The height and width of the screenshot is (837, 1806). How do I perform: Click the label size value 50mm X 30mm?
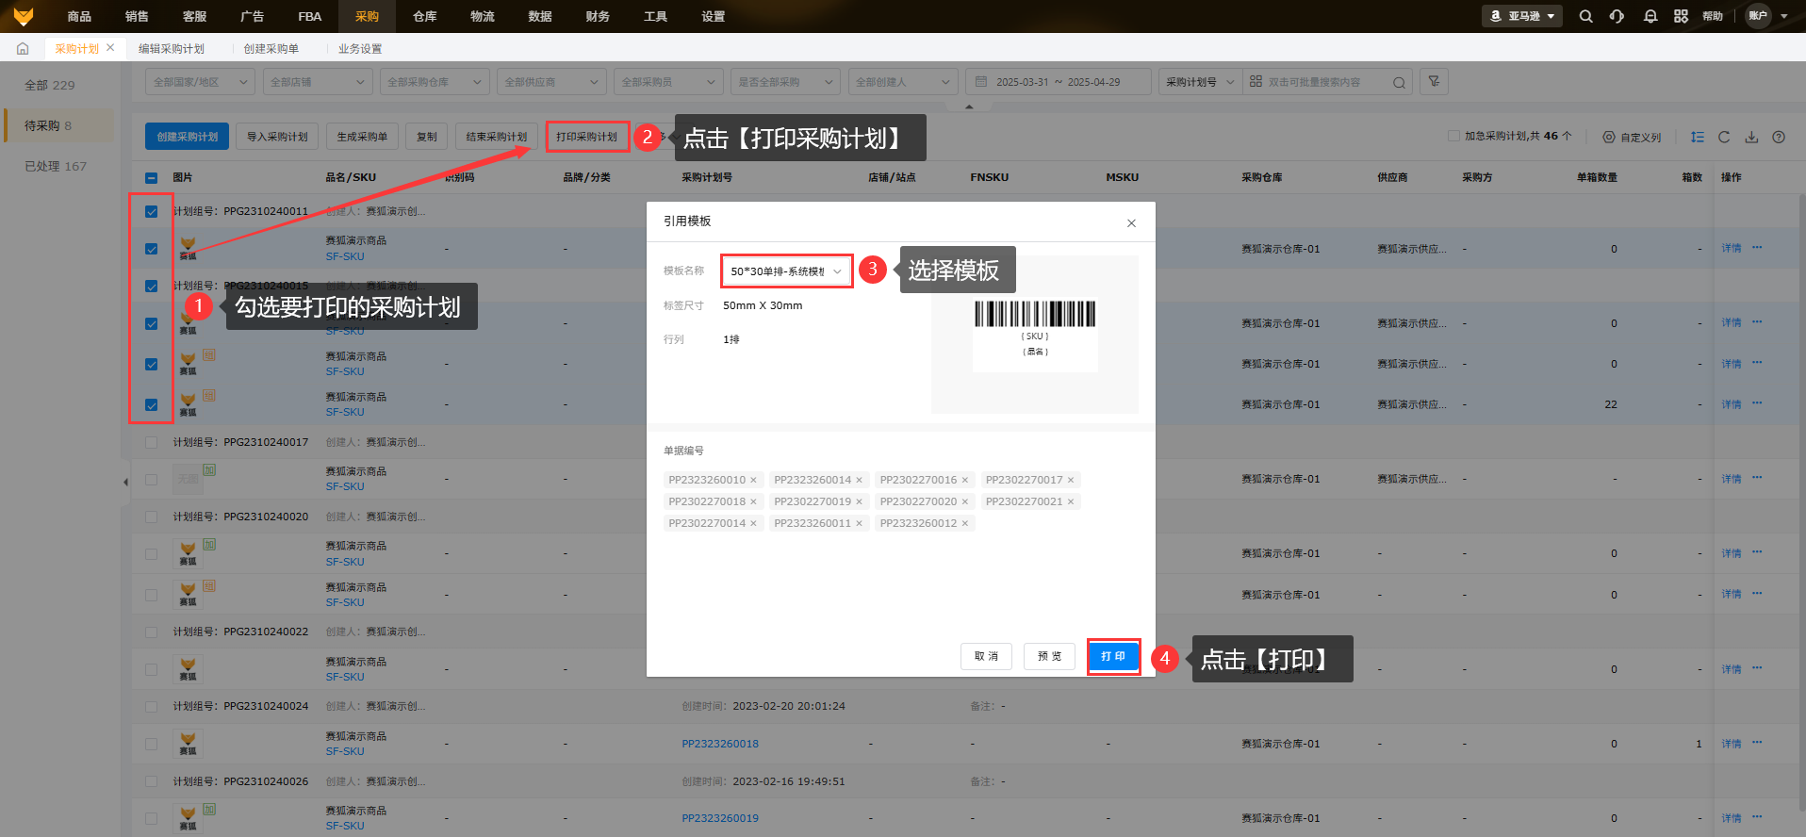pyautogui.click(x=763, y=305)
